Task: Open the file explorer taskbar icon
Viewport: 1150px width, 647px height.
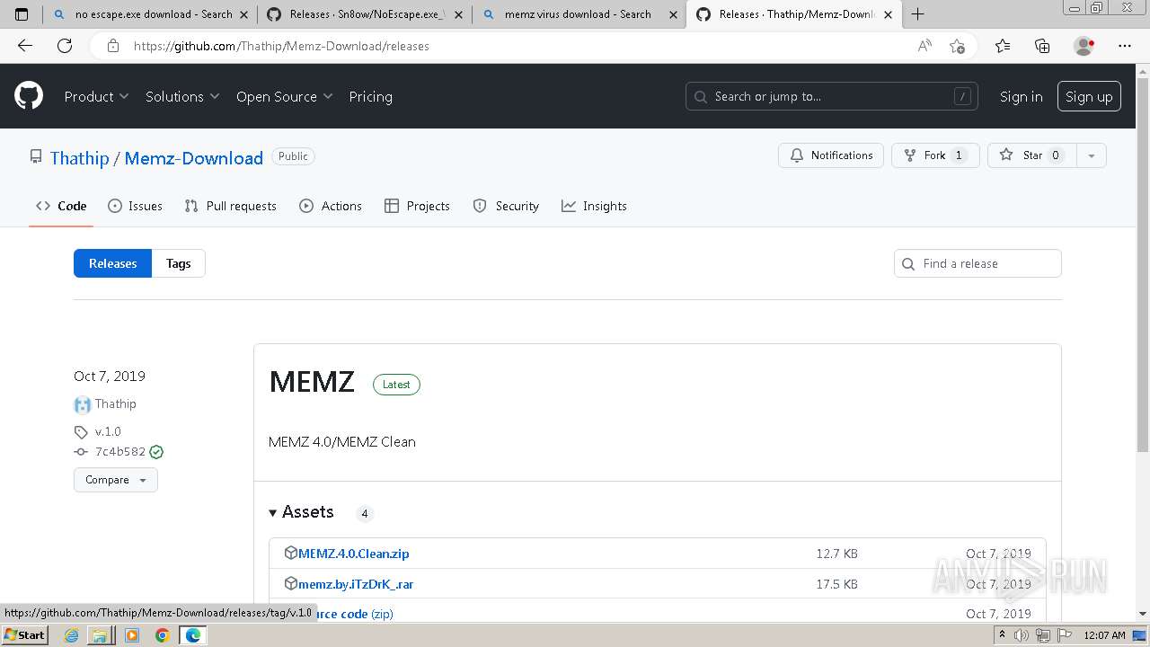Action: (x=101, y=635)
